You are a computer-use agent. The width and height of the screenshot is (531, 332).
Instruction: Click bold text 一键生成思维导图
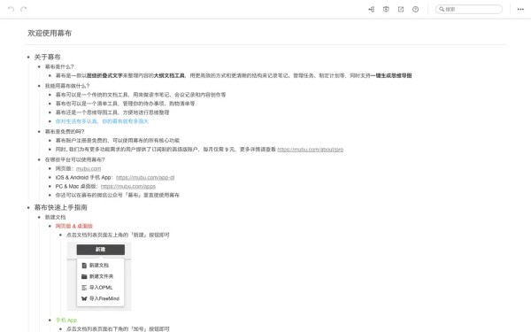[x=391, y=75]
